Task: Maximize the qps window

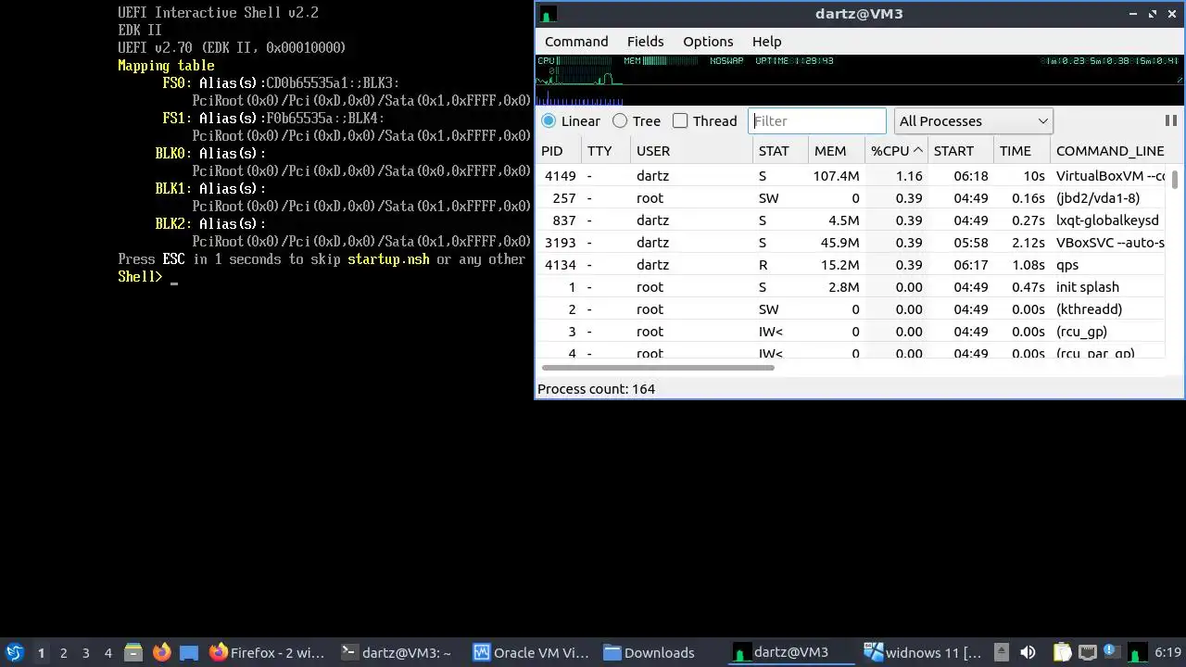Action: click(1153, 14)
